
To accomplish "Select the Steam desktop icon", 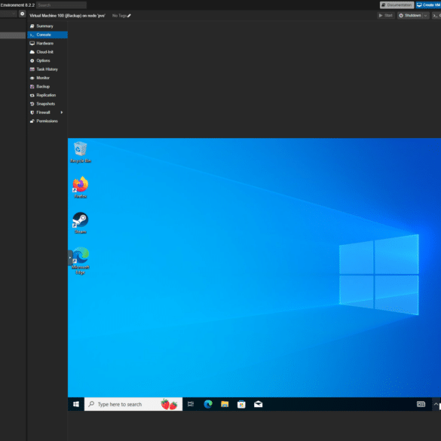I will pos(81,222).
